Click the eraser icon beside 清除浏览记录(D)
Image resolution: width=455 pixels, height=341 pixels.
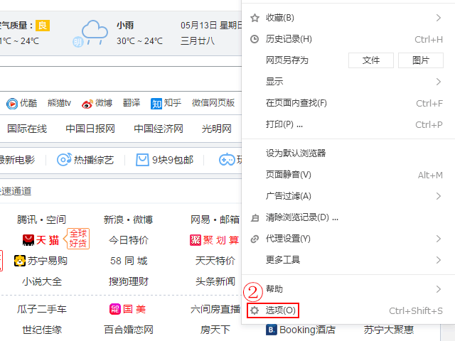(255, 217)
